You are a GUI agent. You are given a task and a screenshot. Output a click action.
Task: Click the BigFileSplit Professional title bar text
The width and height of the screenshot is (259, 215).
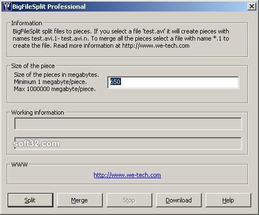49,7
